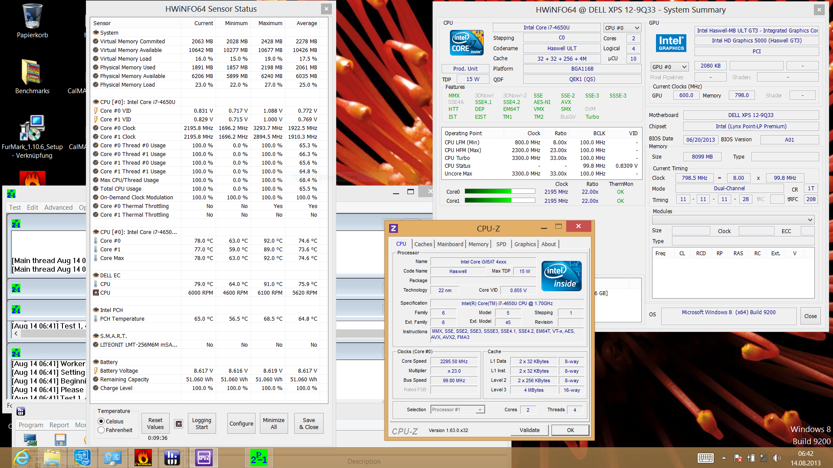Click the HWiNFO save report floppy icon

(x=60, y=440)
